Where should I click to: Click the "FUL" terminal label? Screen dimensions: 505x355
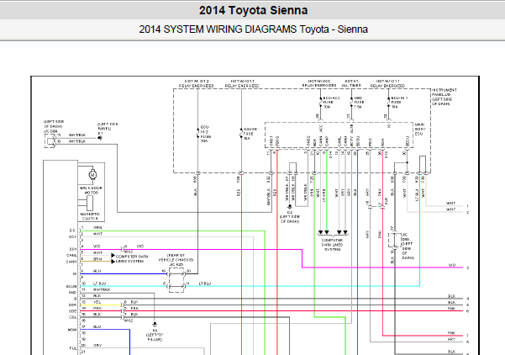tap(73, 348)
